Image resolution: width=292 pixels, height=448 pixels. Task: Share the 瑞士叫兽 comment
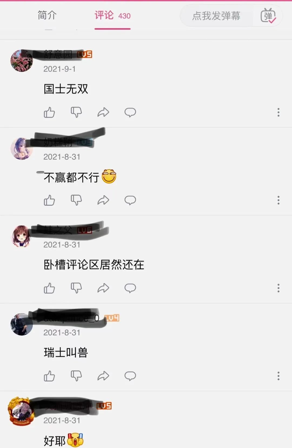103,376
